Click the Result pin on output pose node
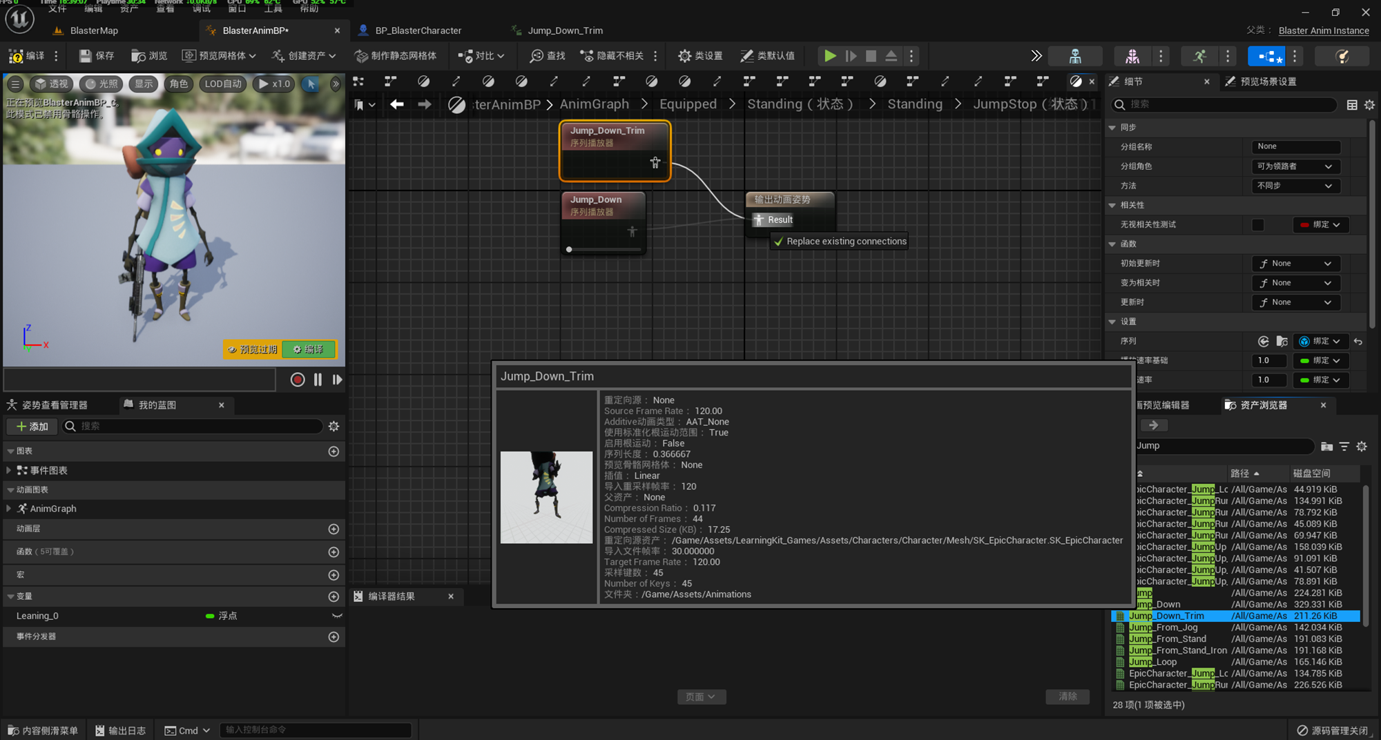This screenshot has width=1381, height=740. point(759,220)
